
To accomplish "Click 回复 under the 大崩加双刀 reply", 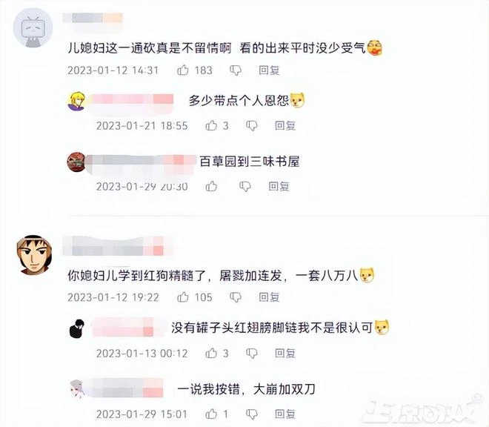I will [x=285, y=414].
